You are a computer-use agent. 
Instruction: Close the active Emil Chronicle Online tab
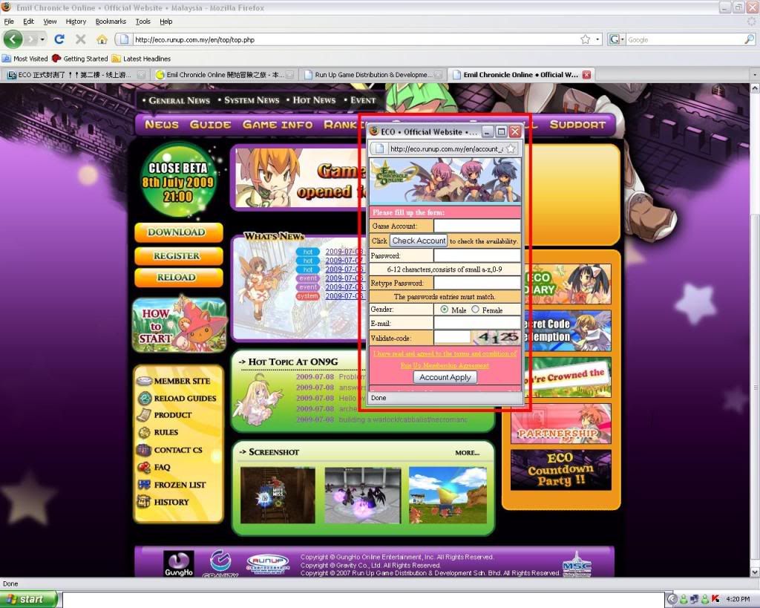coord(586,74)
